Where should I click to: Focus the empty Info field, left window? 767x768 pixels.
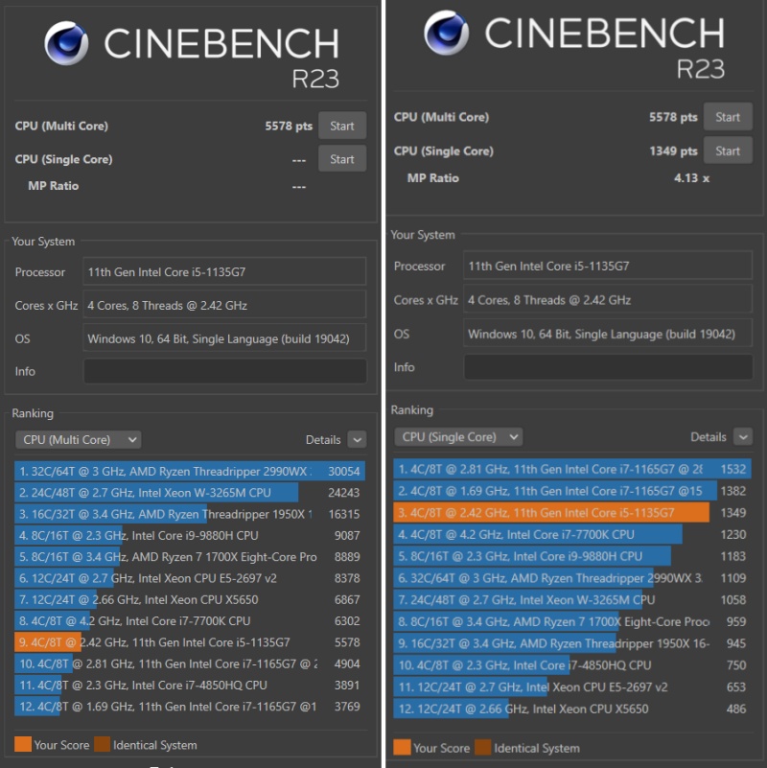pyautogui.click(x=224, y=371)
